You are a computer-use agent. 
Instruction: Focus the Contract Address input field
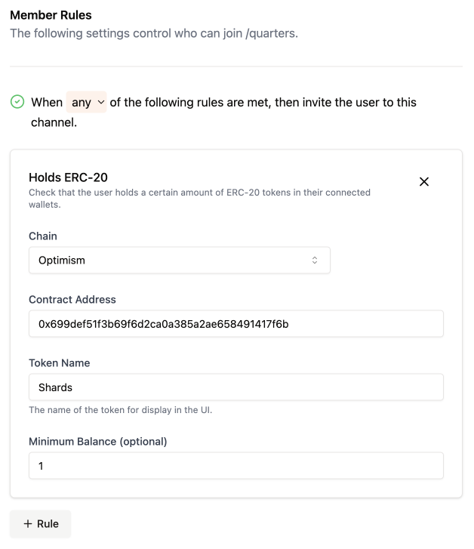[235, 324]
